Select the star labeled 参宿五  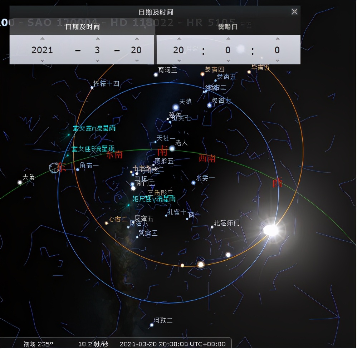pos(215,80)
